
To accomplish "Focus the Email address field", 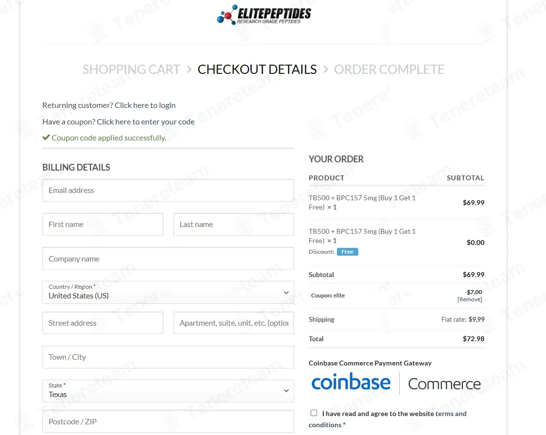I will coord(168,191).
